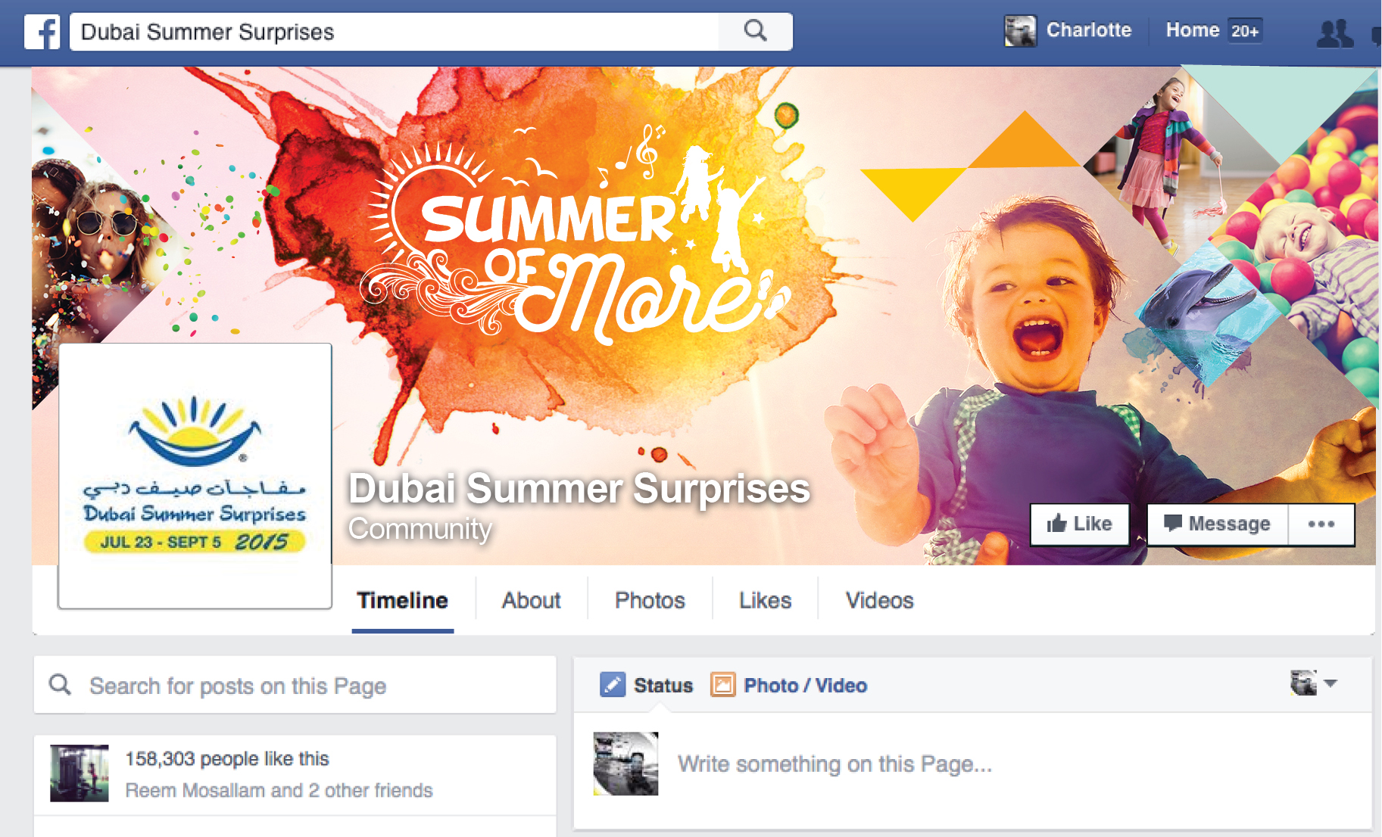Image resolution: width=1382 pixels, height=837 pixels.
Task: Click the search magnifier button in top bar
Action: click(x=755, y=32)
